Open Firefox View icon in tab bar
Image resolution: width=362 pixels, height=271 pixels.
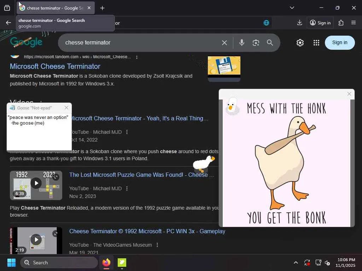click(x=7, y=8)
